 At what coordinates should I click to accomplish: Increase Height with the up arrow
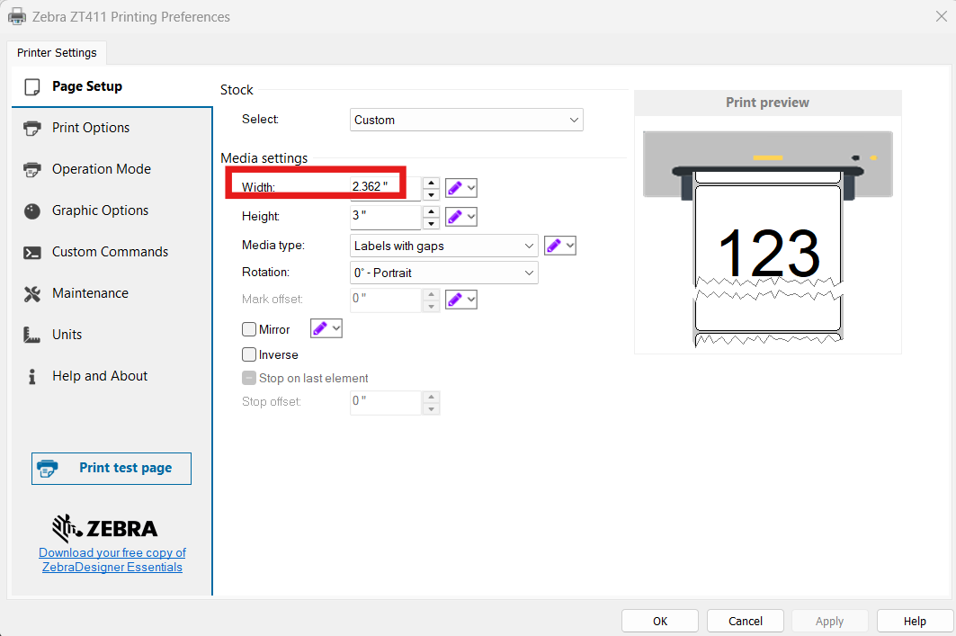tap(432, 211)
